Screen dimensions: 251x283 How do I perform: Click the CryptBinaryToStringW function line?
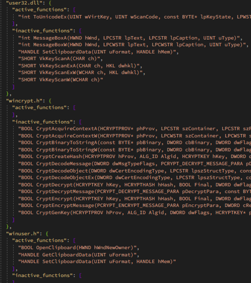(x=134, y=150)
